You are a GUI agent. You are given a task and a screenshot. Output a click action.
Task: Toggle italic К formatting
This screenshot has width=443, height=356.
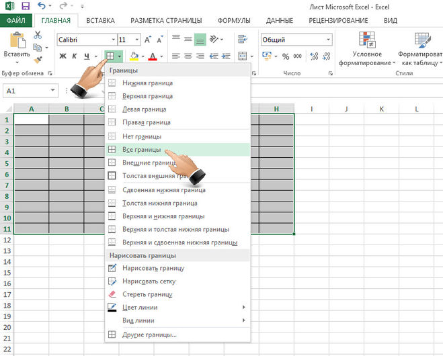[x=75, y=56]
